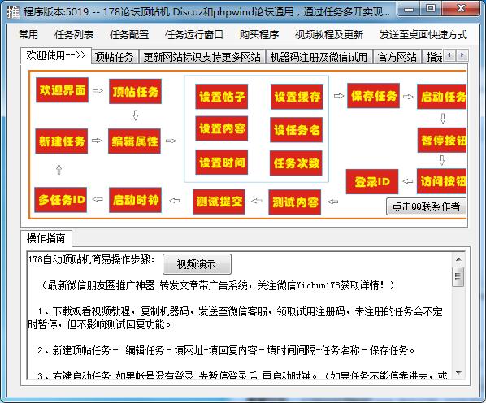
Task: Select the 保存任务 red block
Action: (x=374, y=96)
